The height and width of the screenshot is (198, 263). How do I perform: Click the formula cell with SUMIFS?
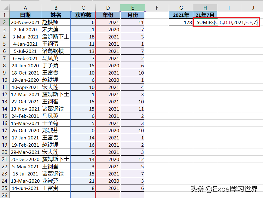tap(226, 22)
